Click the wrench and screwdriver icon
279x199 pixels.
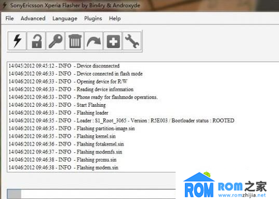click(x=132, y=41)
